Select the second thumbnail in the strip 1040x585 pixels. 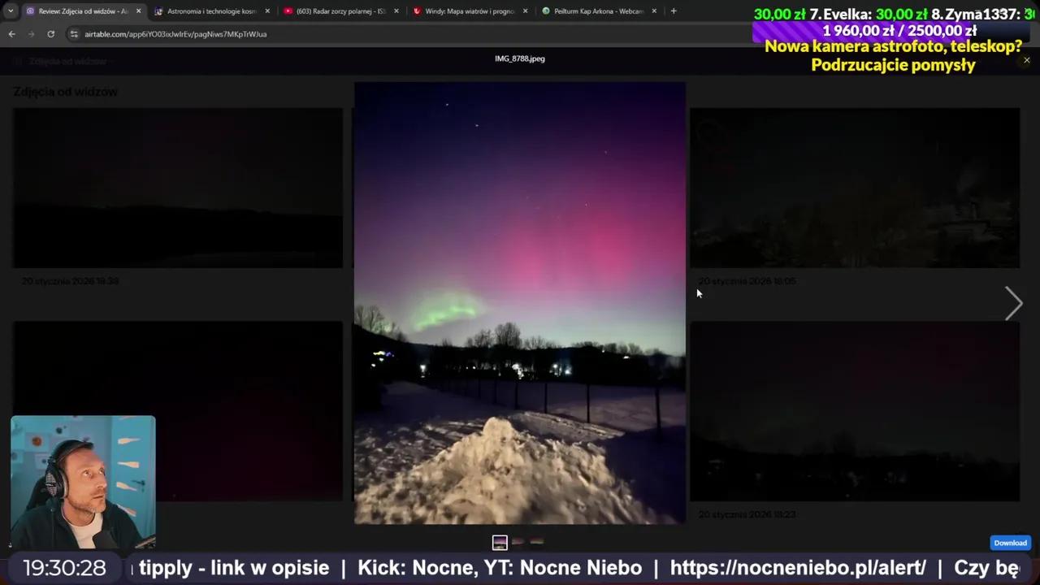tap(518, 542)
